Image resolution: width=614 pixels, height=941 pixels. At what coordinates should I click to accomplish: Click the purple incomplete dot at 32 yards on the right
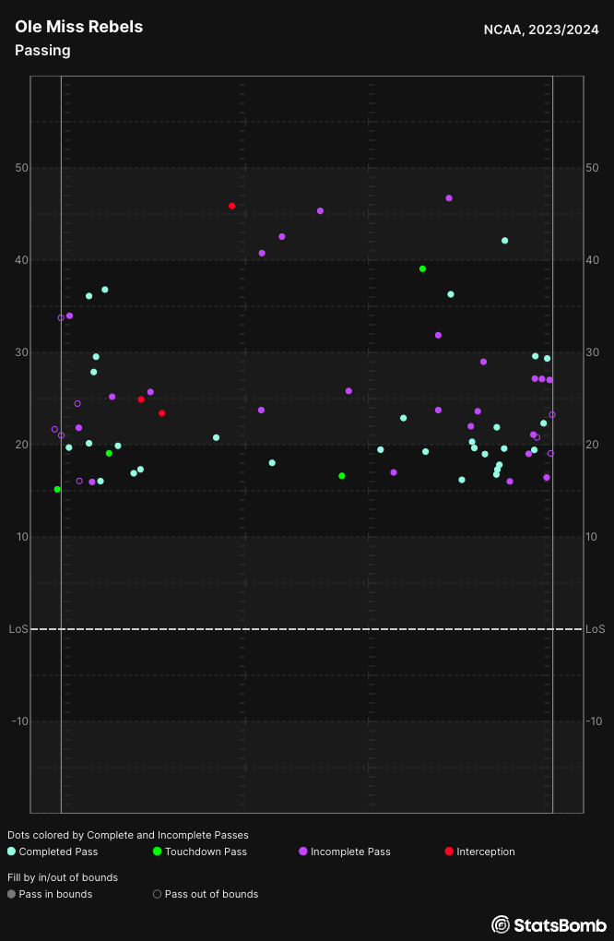click(x=438, y=336)
